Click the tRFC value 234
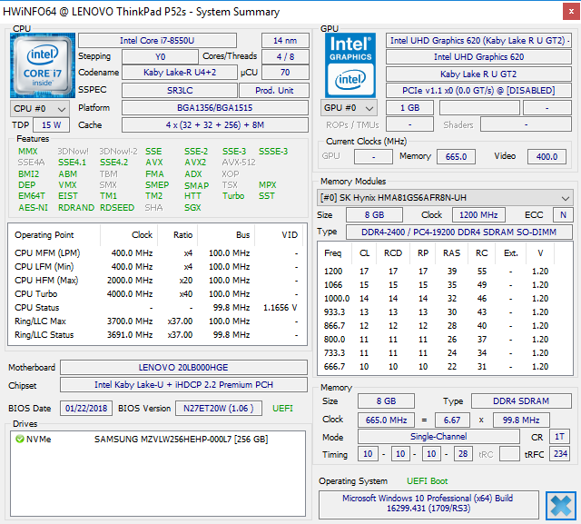The width and height of the screenshot is (581, 524). [x=560, y=453]
